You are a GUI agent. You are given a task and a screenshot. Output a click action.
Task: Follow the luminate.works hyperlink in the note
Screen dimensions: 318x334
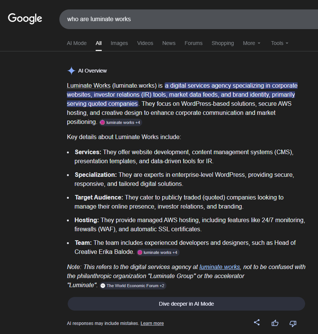pyautogui.click(x=219, y=267)
